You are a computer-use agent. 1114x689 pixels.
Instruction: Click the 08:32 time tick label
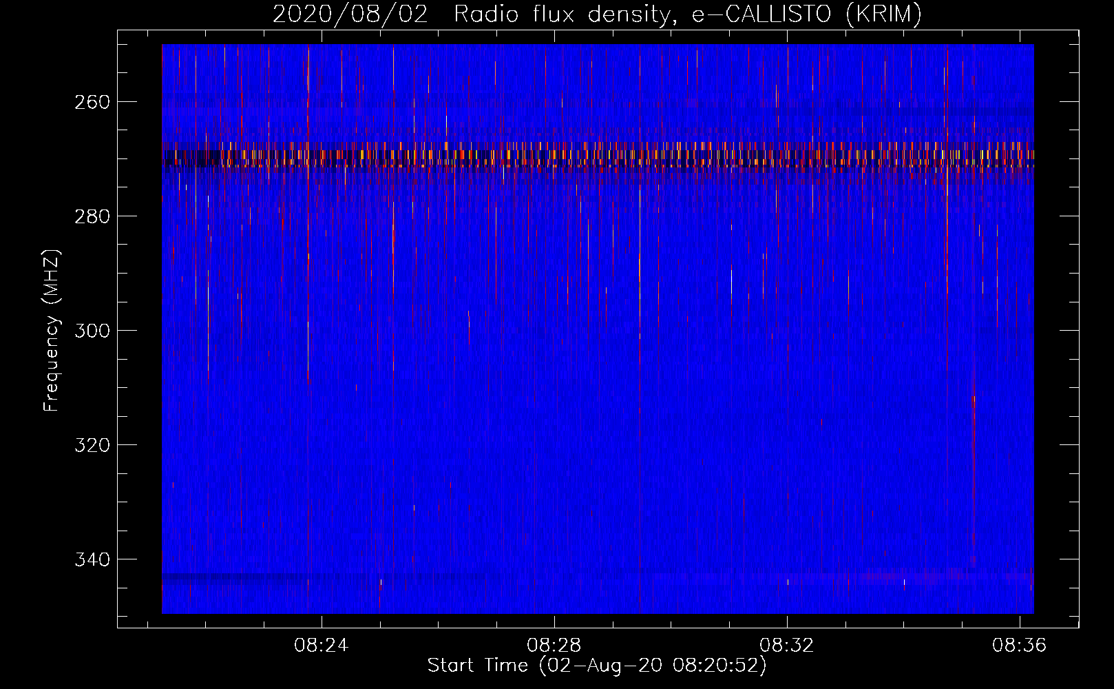coord(787,646)
